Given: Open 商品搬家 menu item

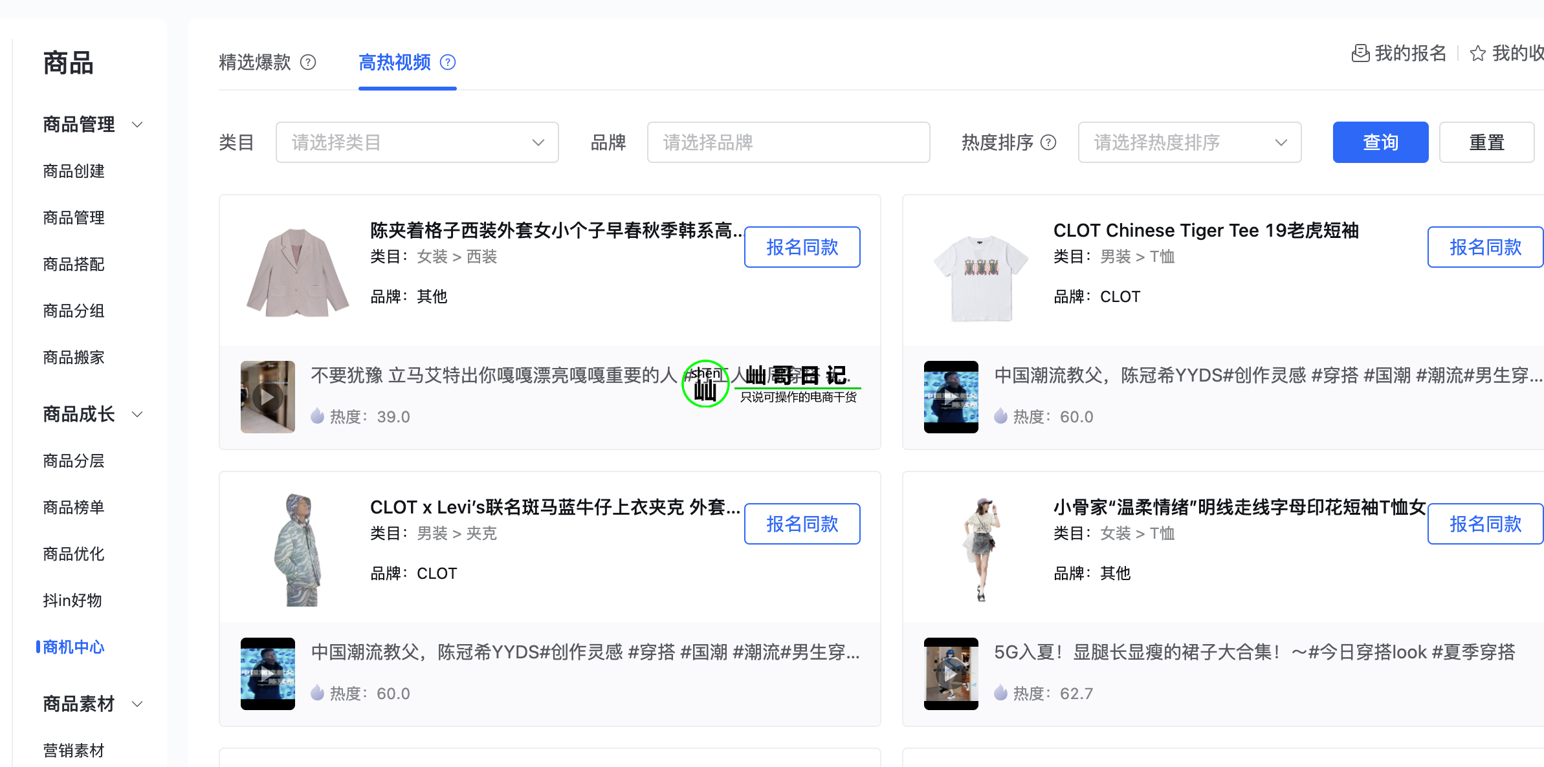Looking at the screenshot, I should [74, 357].
